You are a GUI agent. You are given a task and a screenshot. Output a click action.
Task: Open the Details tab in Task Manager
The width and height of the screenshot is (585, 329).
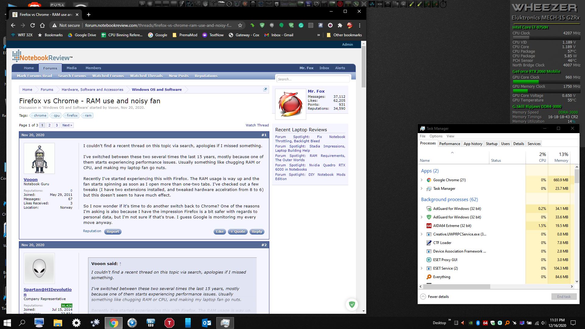click(x=518, y=144)
